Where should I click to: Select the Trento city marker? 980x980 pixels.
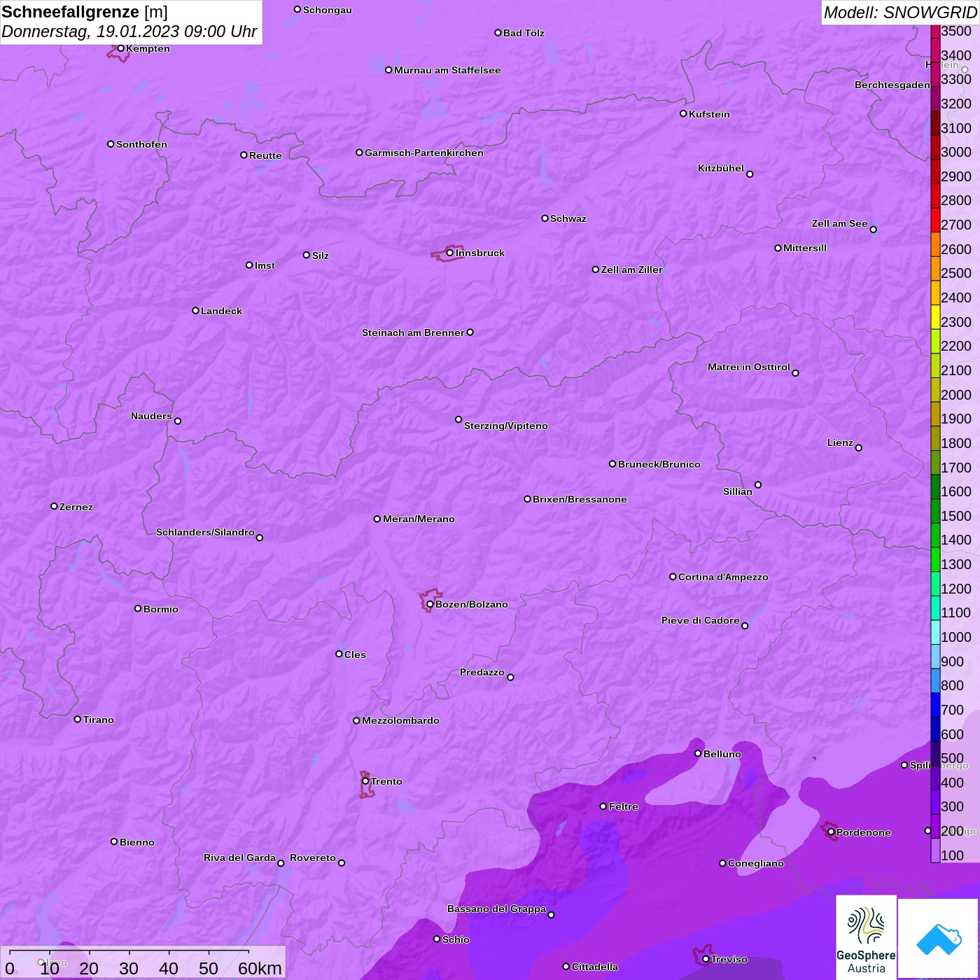365,781
